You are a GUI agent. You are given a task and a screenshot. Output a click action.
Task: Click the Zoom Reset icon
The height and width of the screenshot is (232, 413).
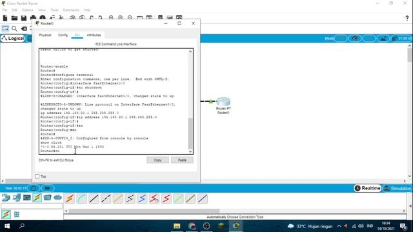point(121,17)
